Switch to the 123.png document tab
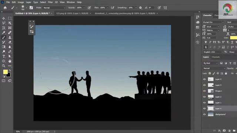 click(x=72, y=13)
